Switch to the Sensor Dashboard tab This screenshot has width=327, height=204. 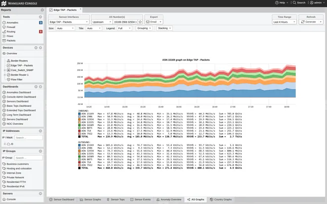pyautogui.click(x=62, y=200)
